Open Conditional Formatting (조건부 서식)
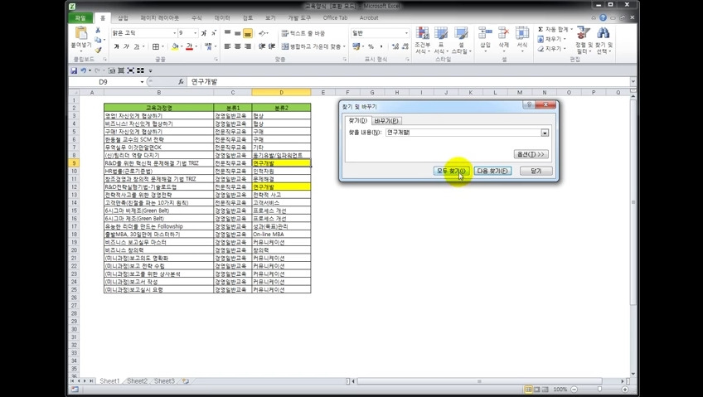The image size is (703, 397). click(x=422, y=41)
